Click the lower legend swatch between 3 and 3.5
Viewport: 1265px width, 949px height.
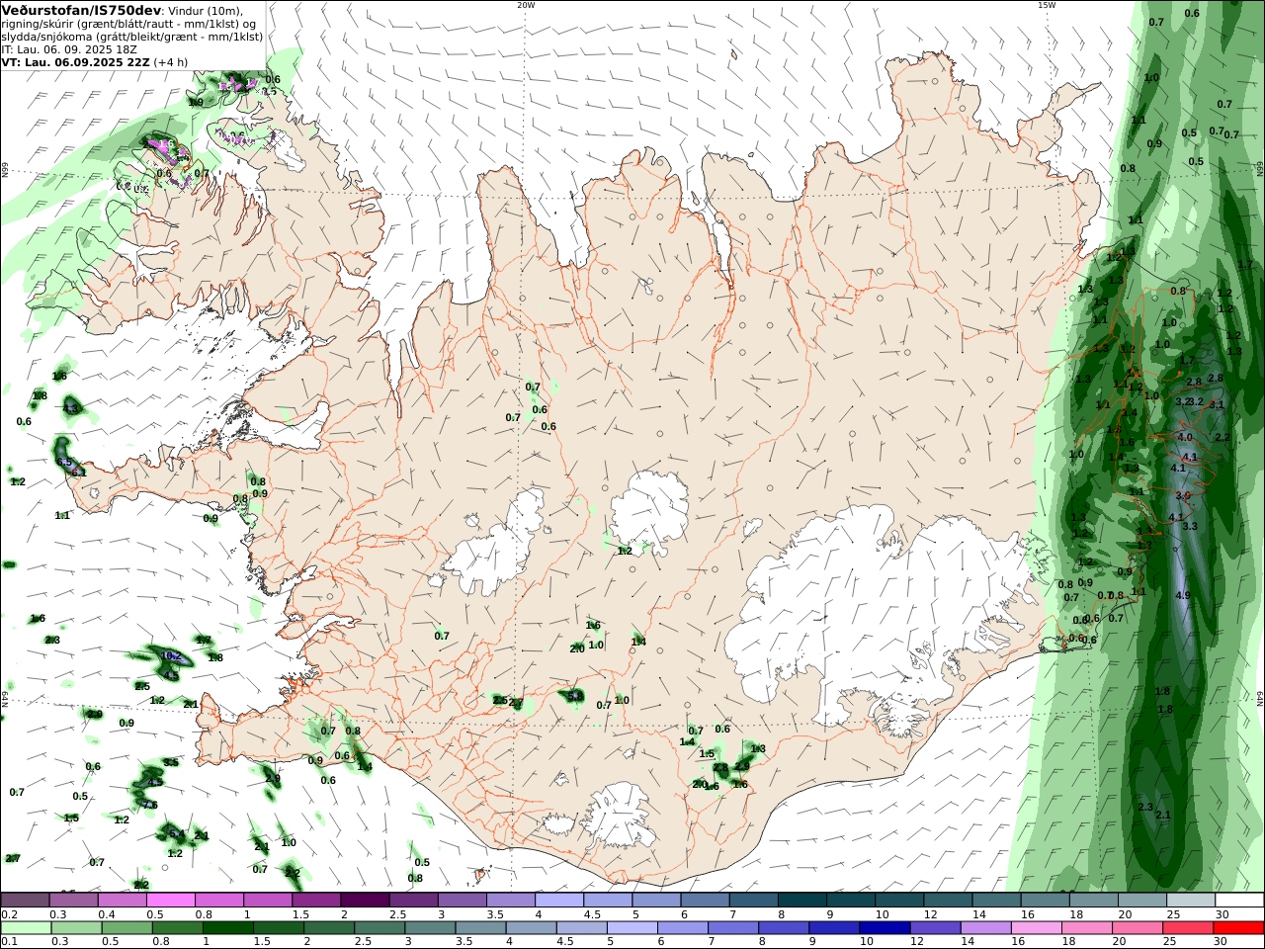429,927
